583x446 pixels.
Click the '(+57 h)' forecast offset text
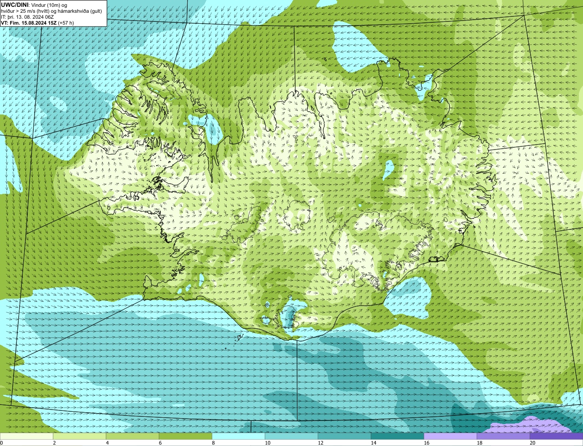(x=66, y=23)
